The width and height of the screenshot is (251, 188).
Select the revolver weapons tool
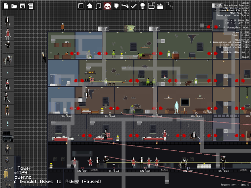pyautogui.click(x=125, y=6)
